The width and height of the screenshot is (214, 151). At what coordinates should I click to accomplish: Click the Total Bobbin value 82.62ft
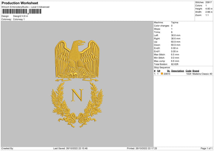point(175,64)
